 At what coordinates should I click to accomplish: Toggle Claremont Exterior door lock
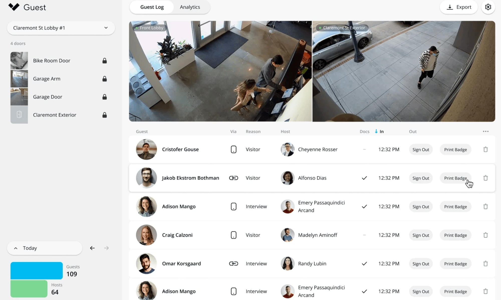pos(104,115)
